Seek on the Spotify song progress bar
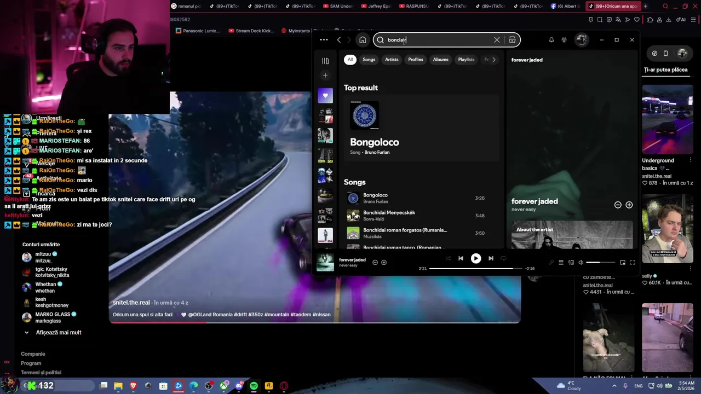 [475, 269]
